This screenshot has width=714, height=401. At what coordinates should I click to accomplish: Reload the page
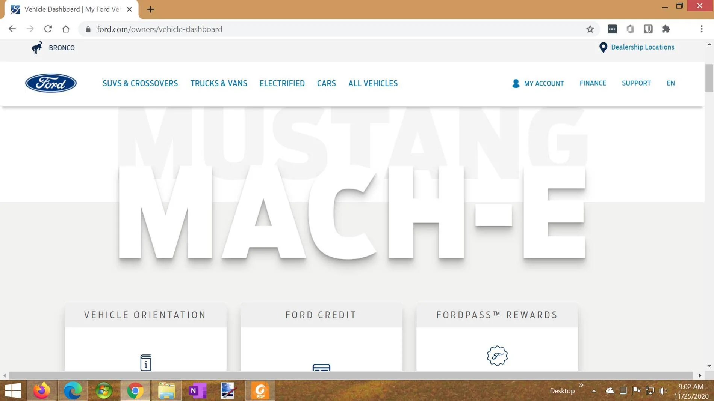(x=48, y=29)
